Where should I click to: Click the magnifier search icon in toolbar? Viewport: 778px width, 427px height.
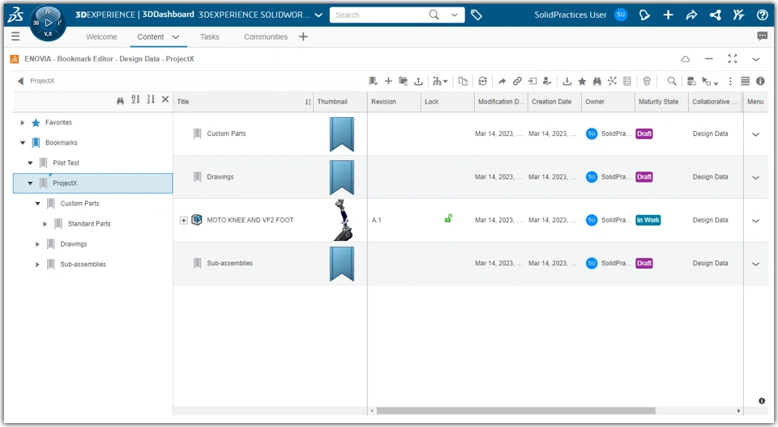click(672, 81)
